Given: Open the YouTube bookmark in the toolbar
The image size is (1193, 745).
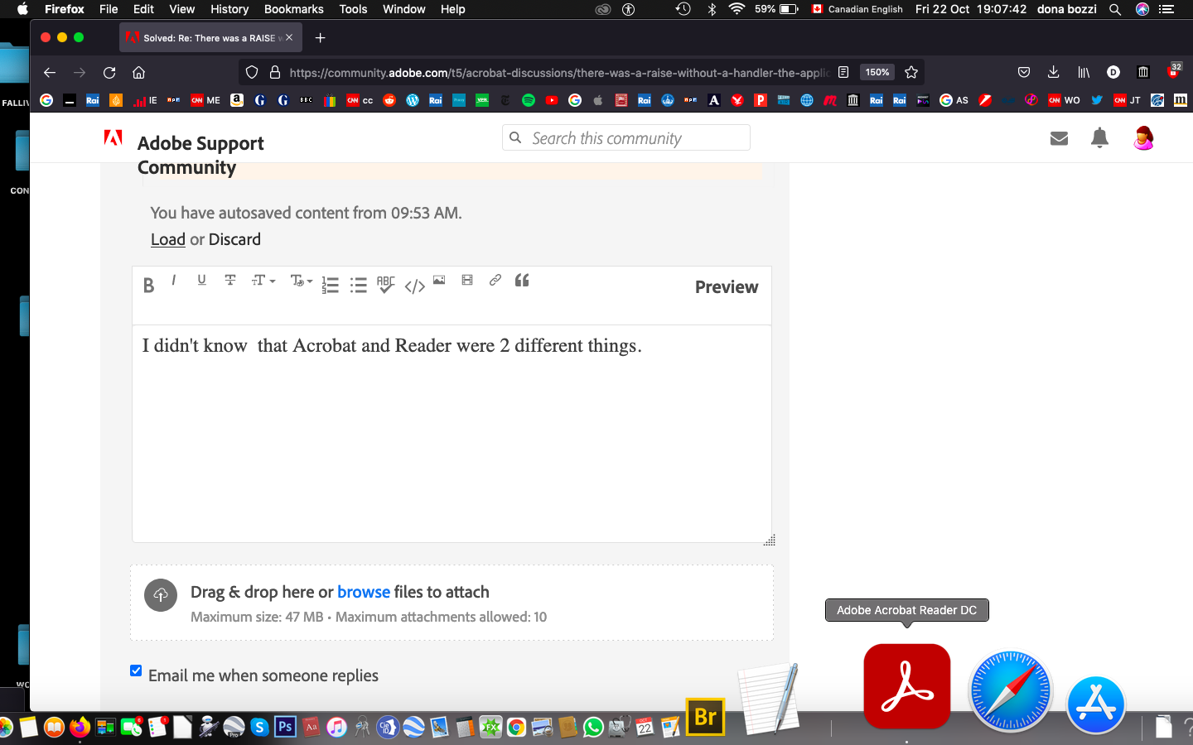Looking at the screenshot, I should 552,100.
